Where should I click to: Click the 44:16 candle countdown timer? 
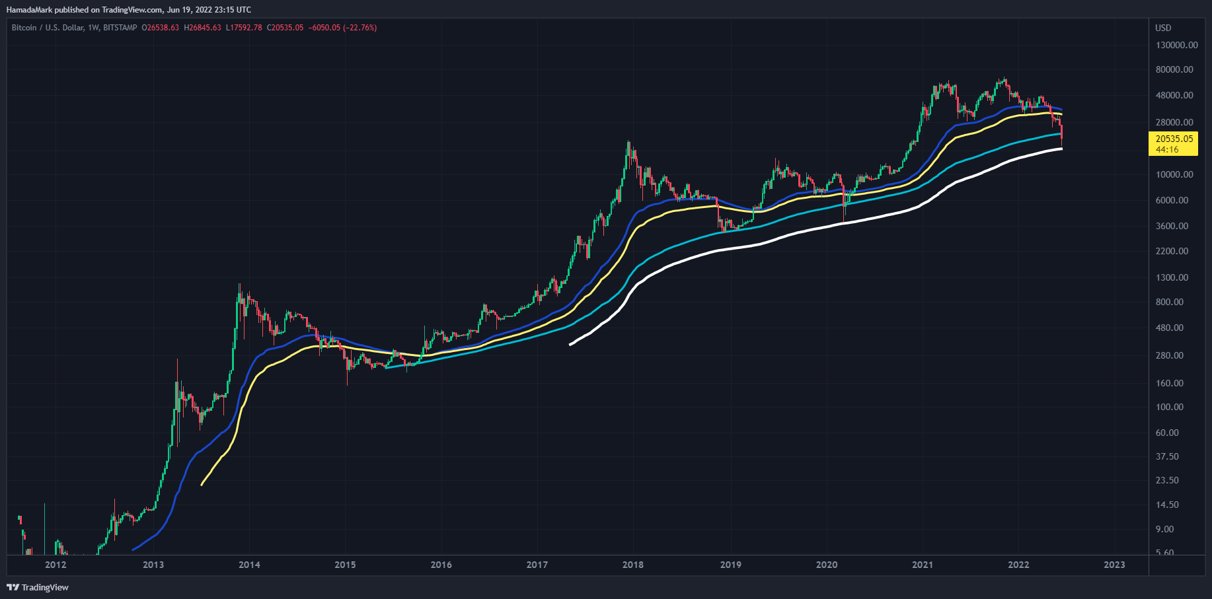1167,149
